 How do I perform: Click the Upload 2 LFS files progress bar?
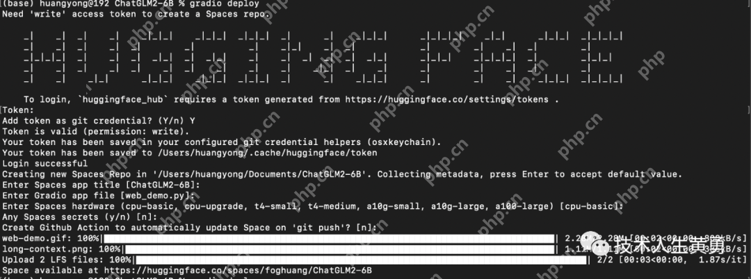[x=361, y=260]
